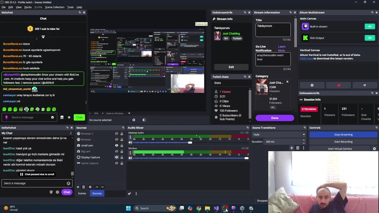The image size is (379, 213).
Task: Click the Stop Streaming button
Action: coord(343,135)
